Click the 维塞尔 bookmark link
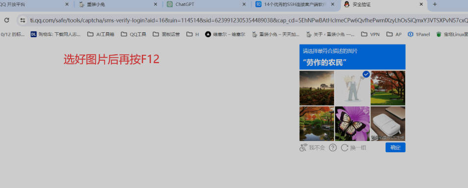This screenshot has width=468, height=188. [225, 34]
